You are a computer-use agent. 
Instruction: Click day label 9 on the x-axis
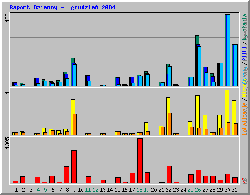coord(75,190)
